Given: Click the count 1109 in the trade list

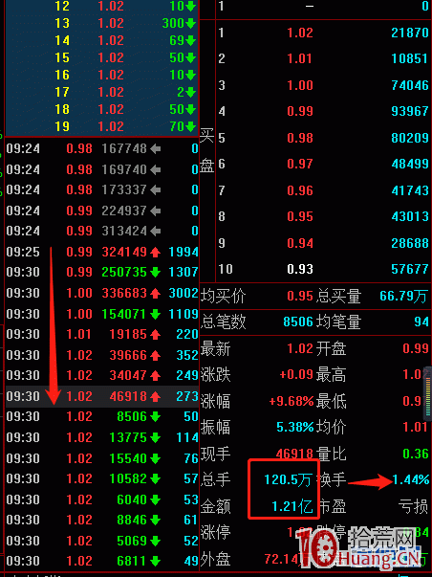Looking at the screenshot, I should (184, 314).
